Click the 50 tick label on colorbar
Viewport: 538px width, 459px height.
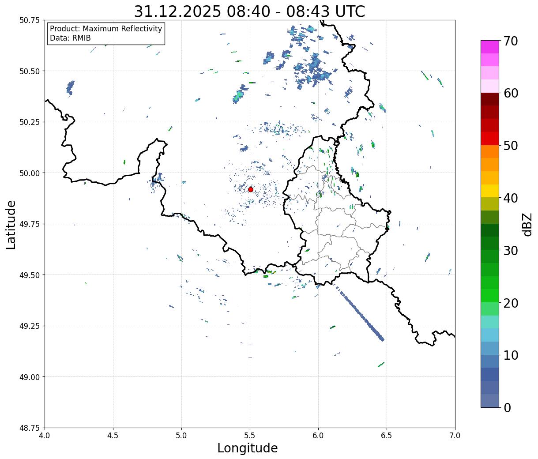511,146
